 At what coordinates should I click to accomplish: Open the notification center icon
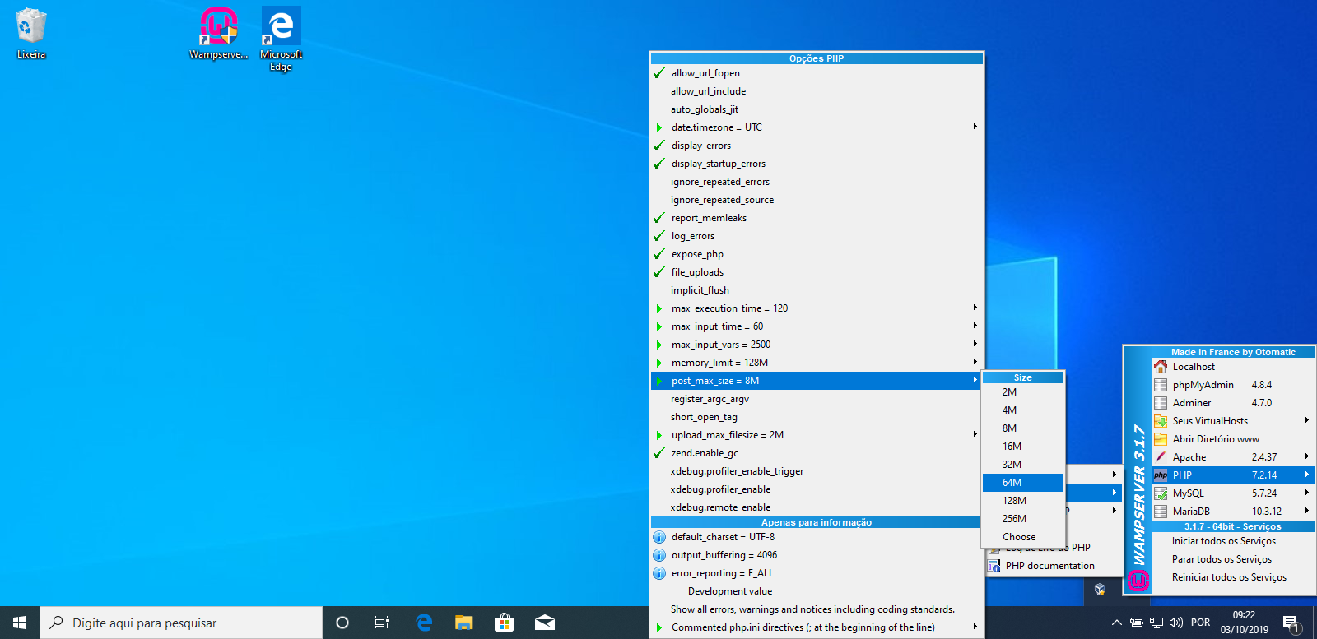click(1291, 623)
